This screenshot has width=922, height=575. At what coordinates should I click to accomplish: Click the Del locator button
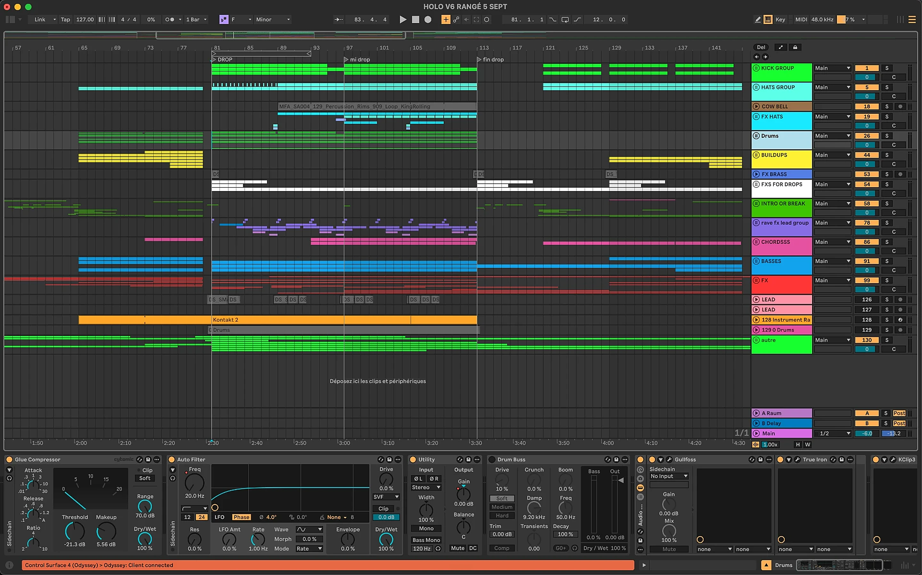[x=761, y=47]
